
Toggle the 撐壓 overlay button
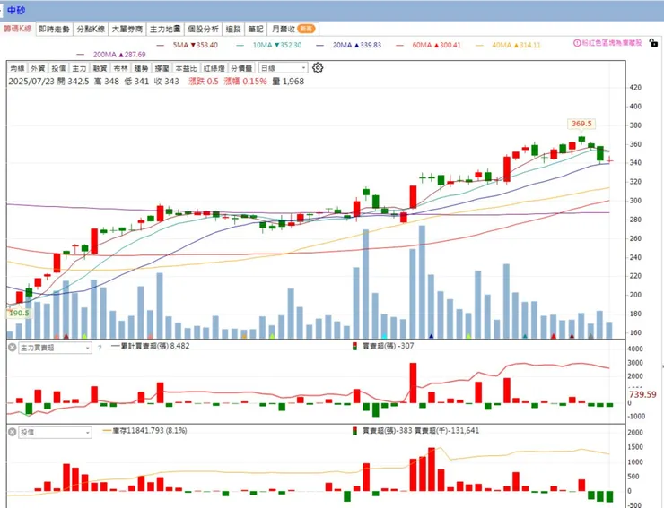[x=162, y=68]
